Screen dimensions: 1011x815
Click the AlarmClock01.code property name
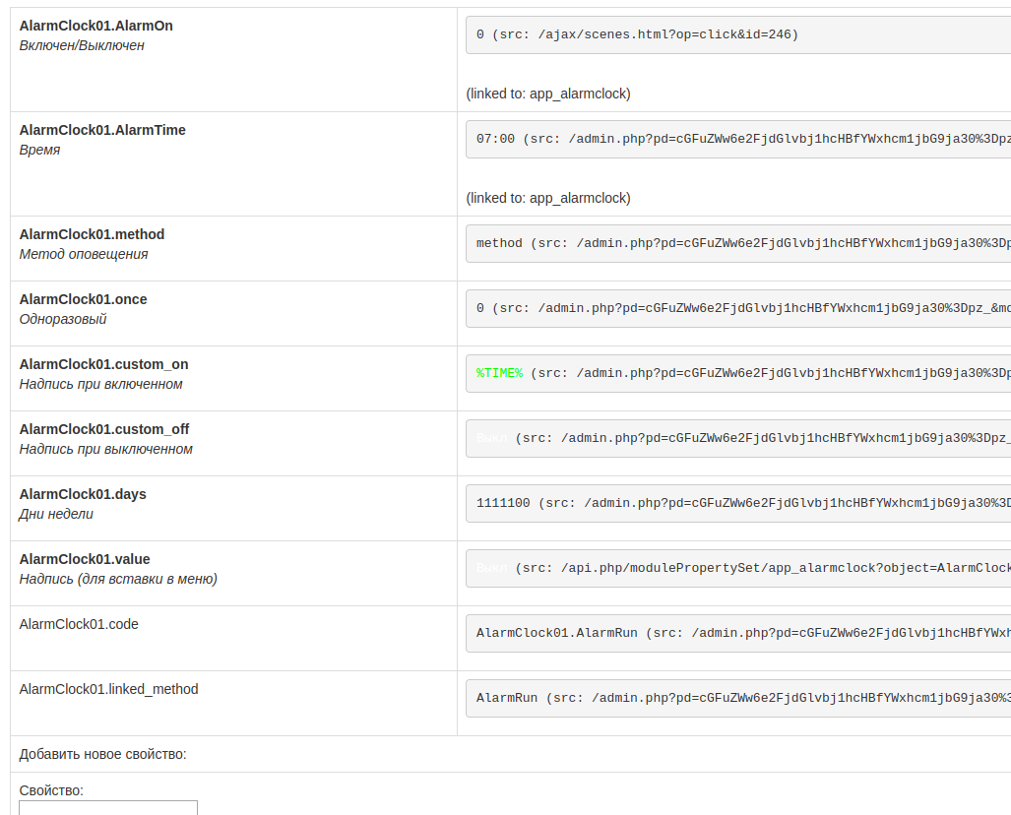79,624
